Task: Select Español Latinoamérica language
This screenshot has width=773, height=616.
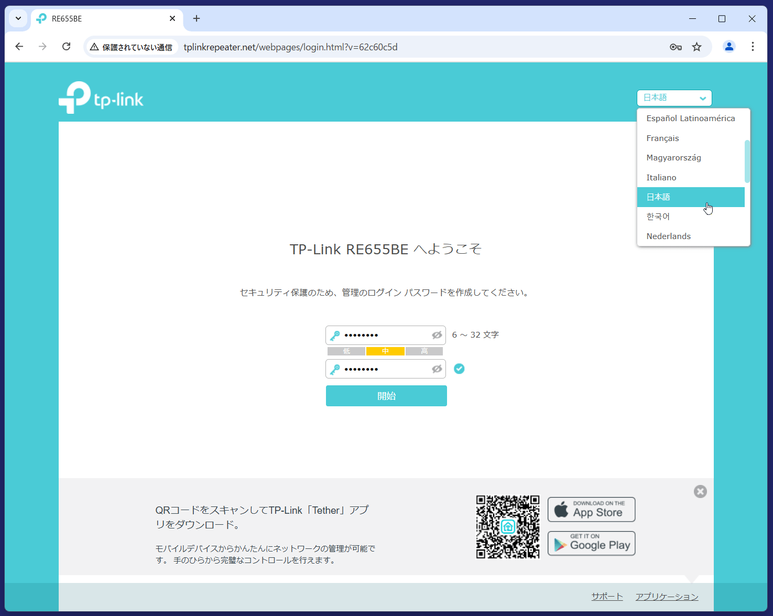Action: coord(691,118)
